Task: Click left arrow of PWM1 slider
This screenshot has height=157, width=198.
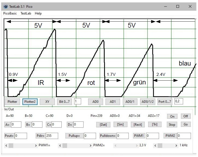Action: 7,145
